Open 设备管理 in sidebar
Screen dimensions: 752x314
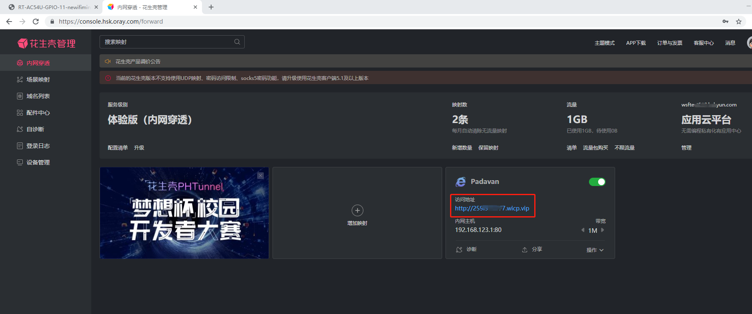(46, 162)
